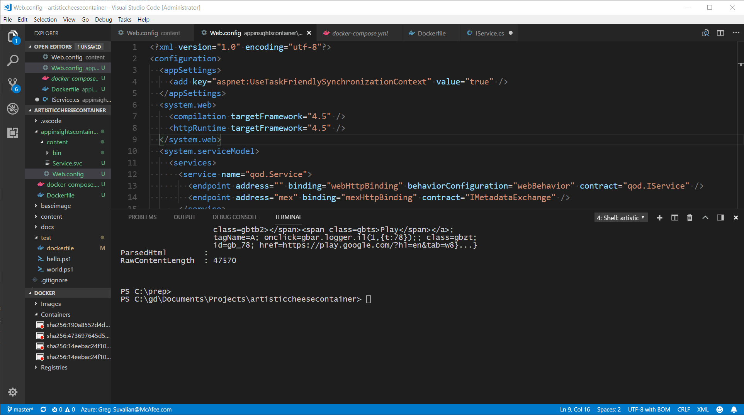The width and height of the screenshot is (744, 415).
Task: Create a new terminal with the plus icon
Action: click(659, 218)
